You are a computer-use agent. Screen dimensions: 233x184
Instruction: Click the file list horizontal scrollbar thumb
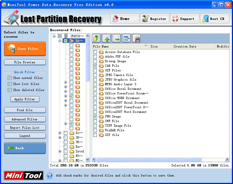pyautogui.click(x=149, y=160)
